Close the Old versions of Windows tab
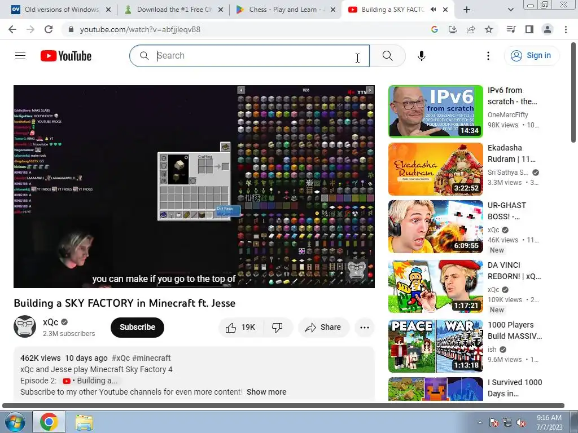Image resolution: width=578 pixels, height=433 pixels. (108, 10)
